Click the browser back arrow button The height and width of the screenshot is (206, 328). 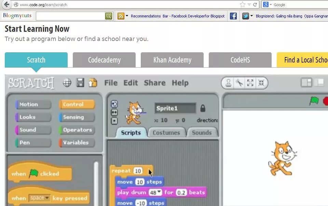pyautogui.click(x=7, y=4)
